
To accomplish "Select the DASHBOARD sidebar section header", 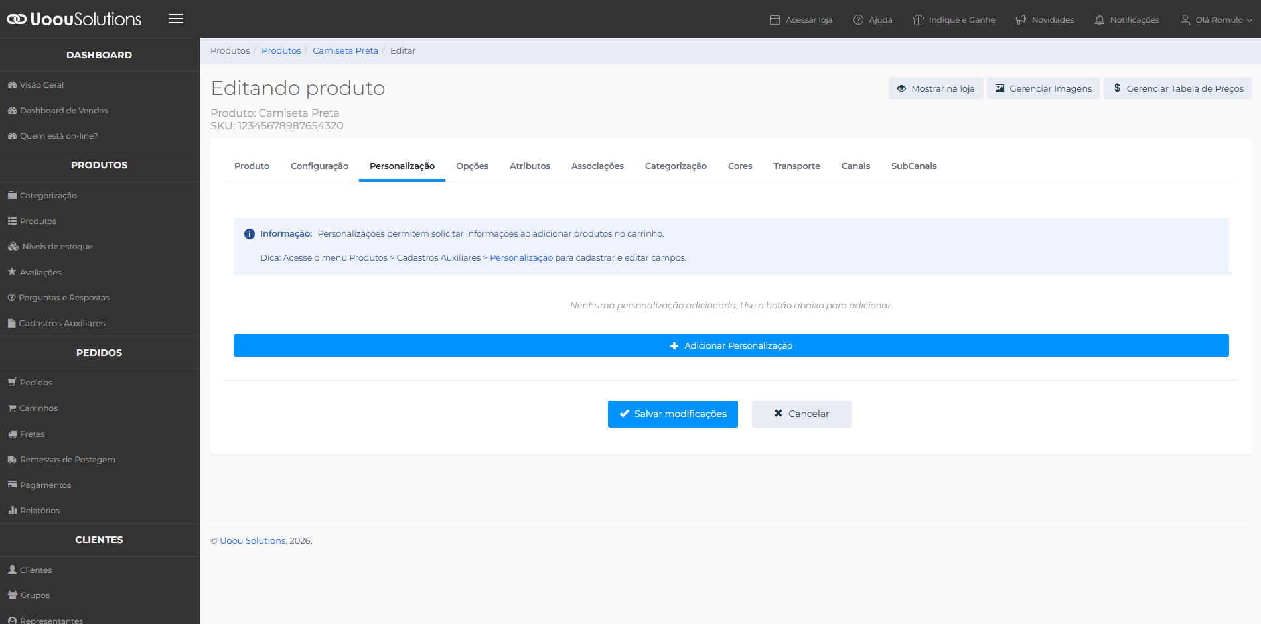I will click(x=100, y=55).
